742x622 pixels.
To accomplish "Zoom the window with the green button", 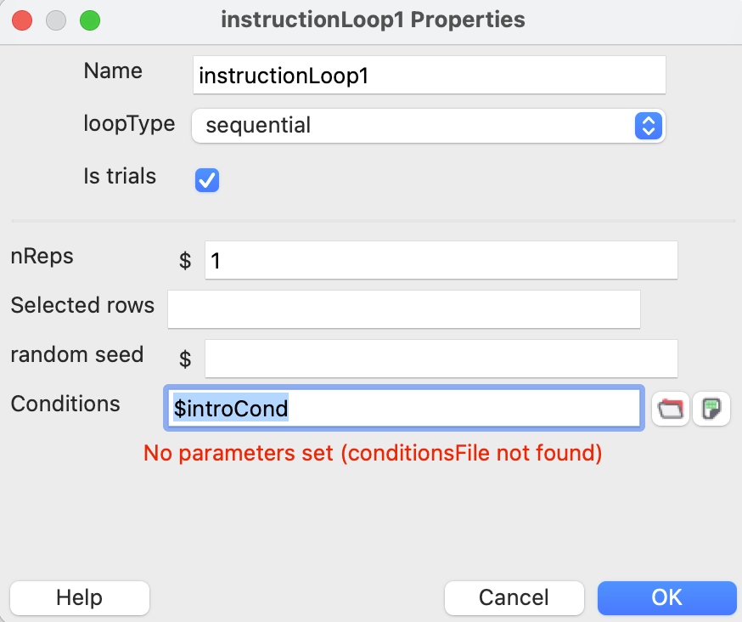I will click(90, 20).
